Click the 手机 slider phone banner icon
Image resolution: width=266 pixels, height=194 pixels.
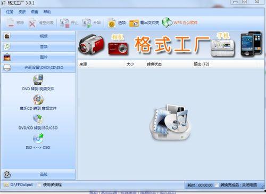[223, 45]
